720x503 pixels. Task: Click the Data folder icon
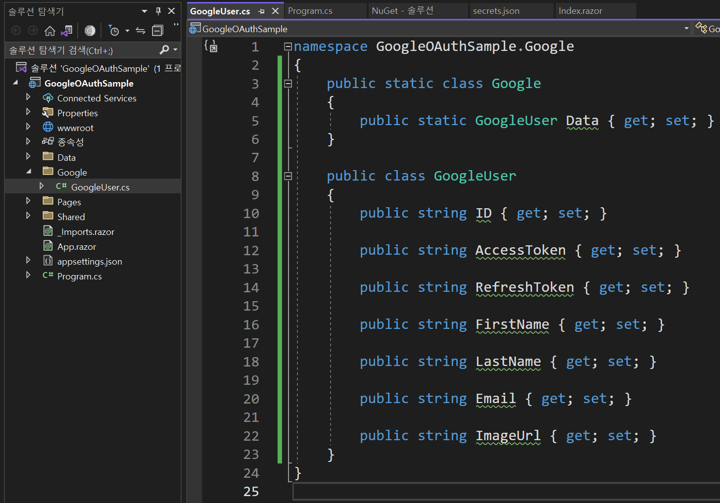click(48, 156)
